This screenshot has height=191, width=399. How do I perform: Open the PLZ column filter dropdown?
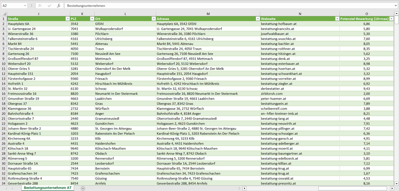pos(92,19)
